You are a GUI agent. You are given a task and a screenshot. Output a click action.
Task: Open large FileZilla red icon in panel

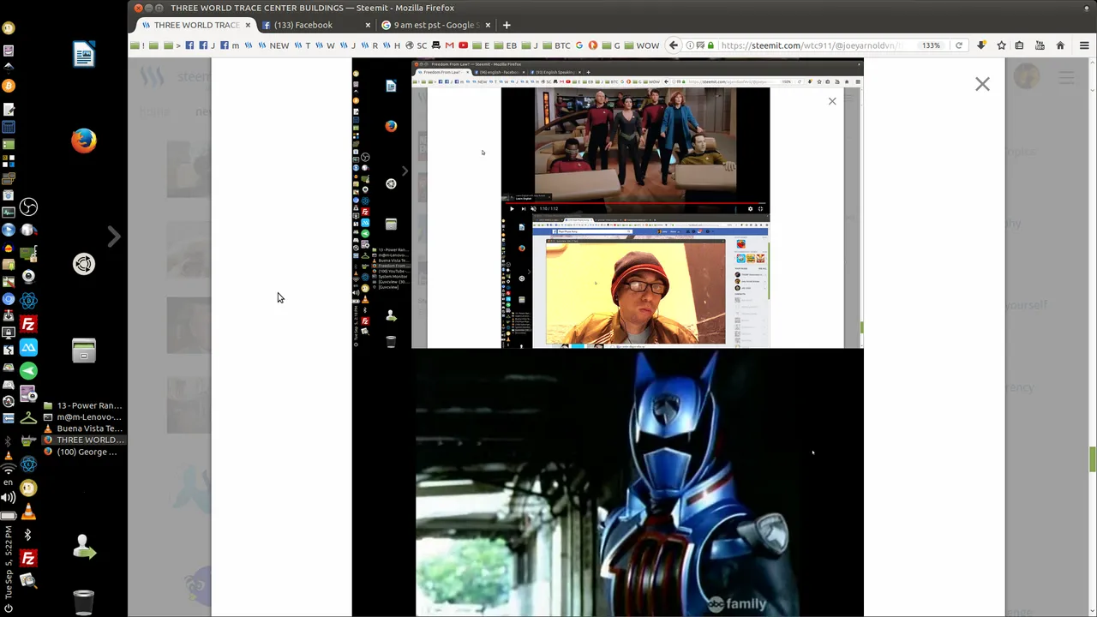coord(28,324)
